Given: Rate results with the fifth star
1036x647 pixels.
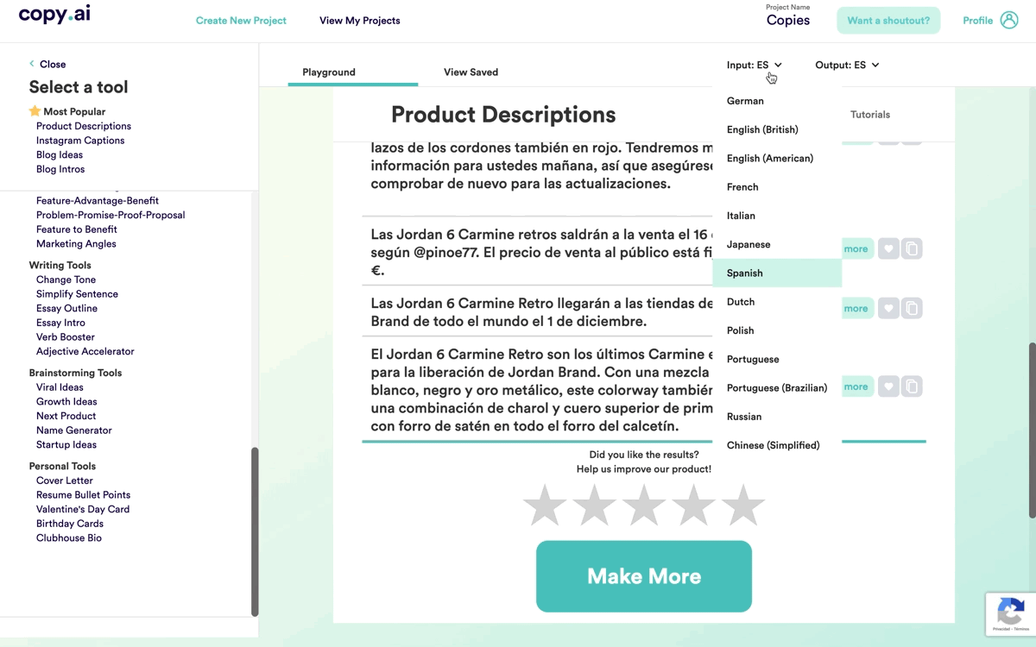Looking at the screenshot, I should pyautogui.click(x=742, y=505).
